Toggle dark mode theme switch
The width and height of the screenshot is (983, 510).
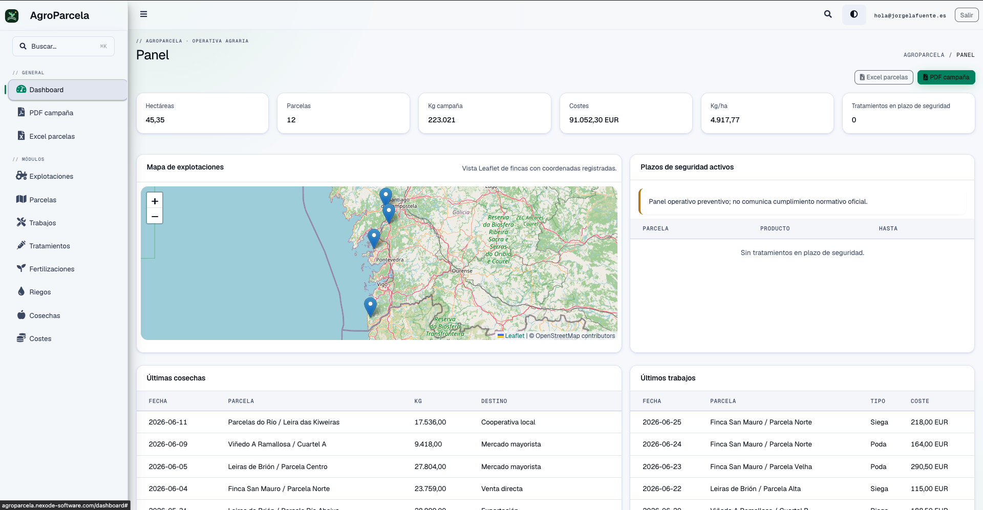pos(854,14)
